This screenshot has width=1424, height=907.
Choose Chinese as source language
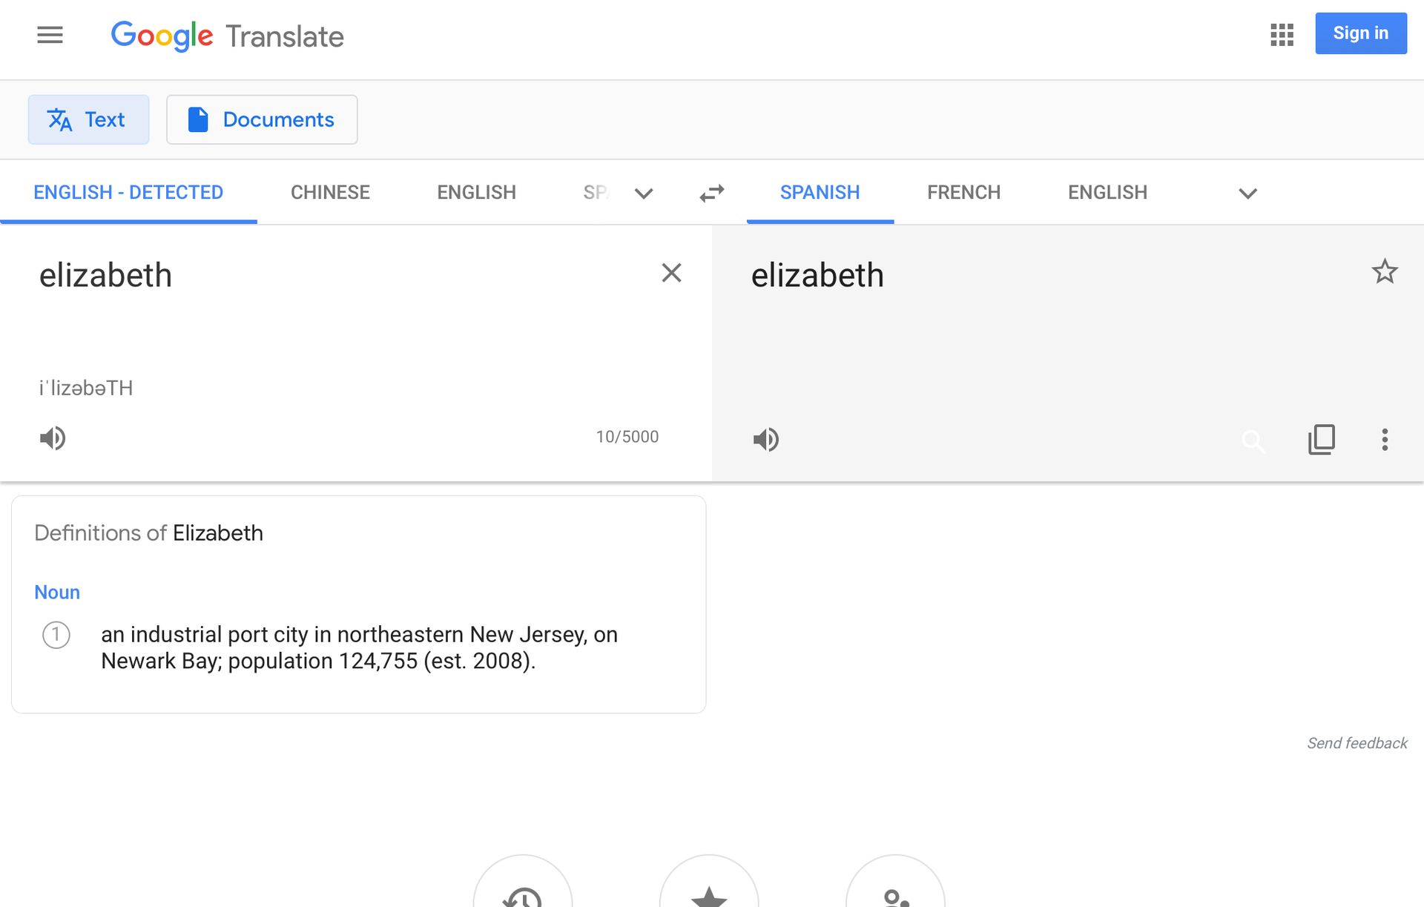[x=330, y=193]
